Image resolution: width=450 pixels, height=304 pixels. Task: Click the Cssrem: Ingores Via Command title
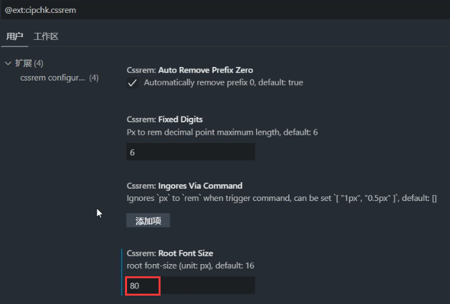[184, 186]
